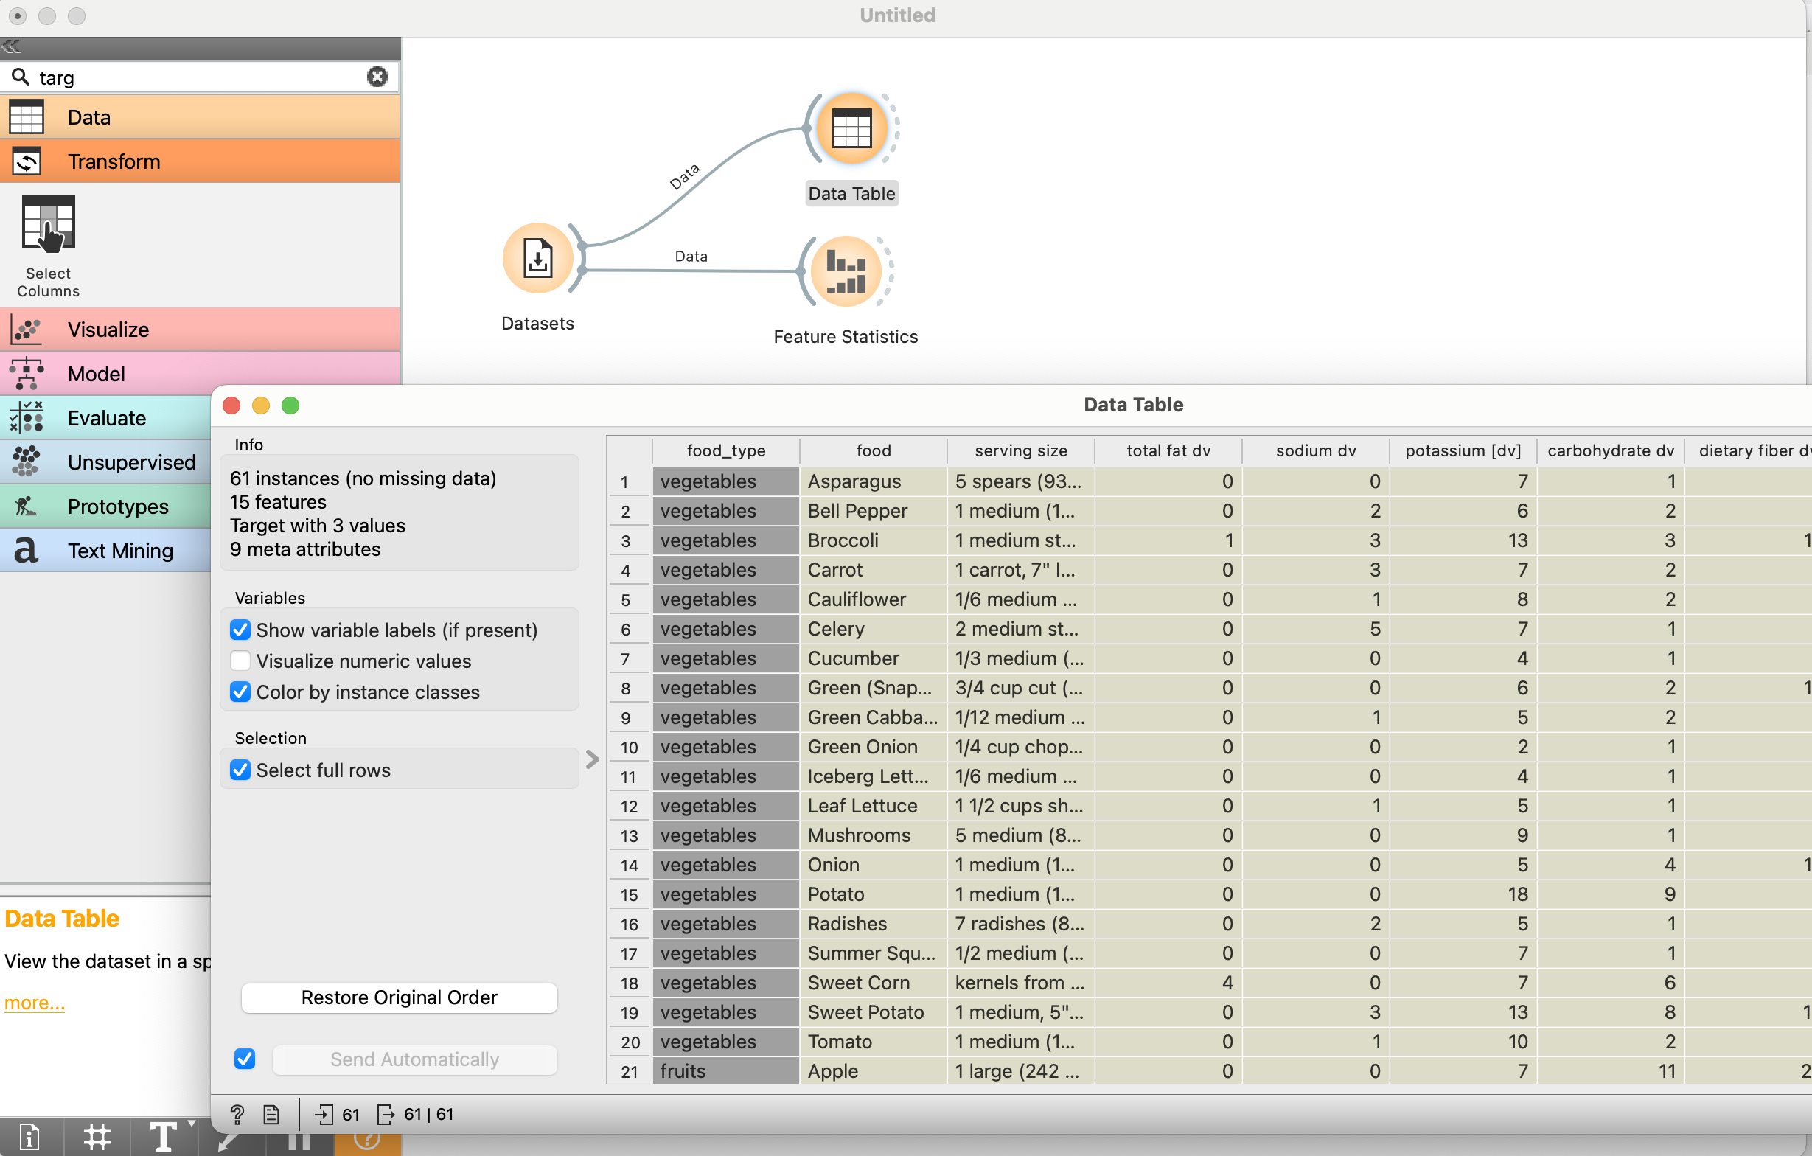
Task: Click the Data link label to Data Table
Action: pyautogui.click(x=684, y=176)
